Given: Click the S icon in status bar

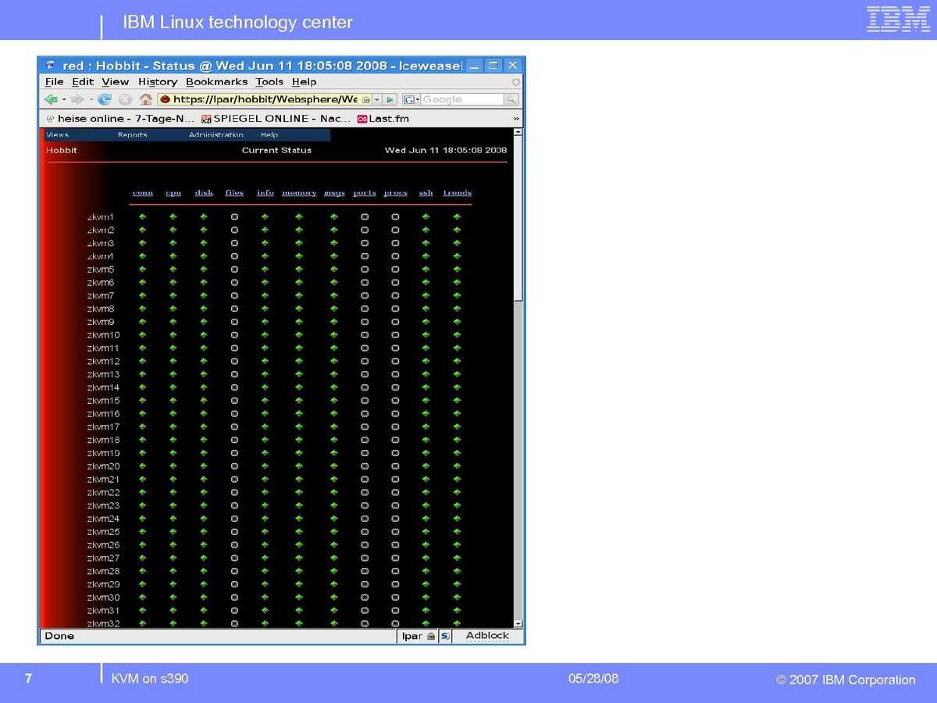Looking at the screenshot, I should 444,636.
